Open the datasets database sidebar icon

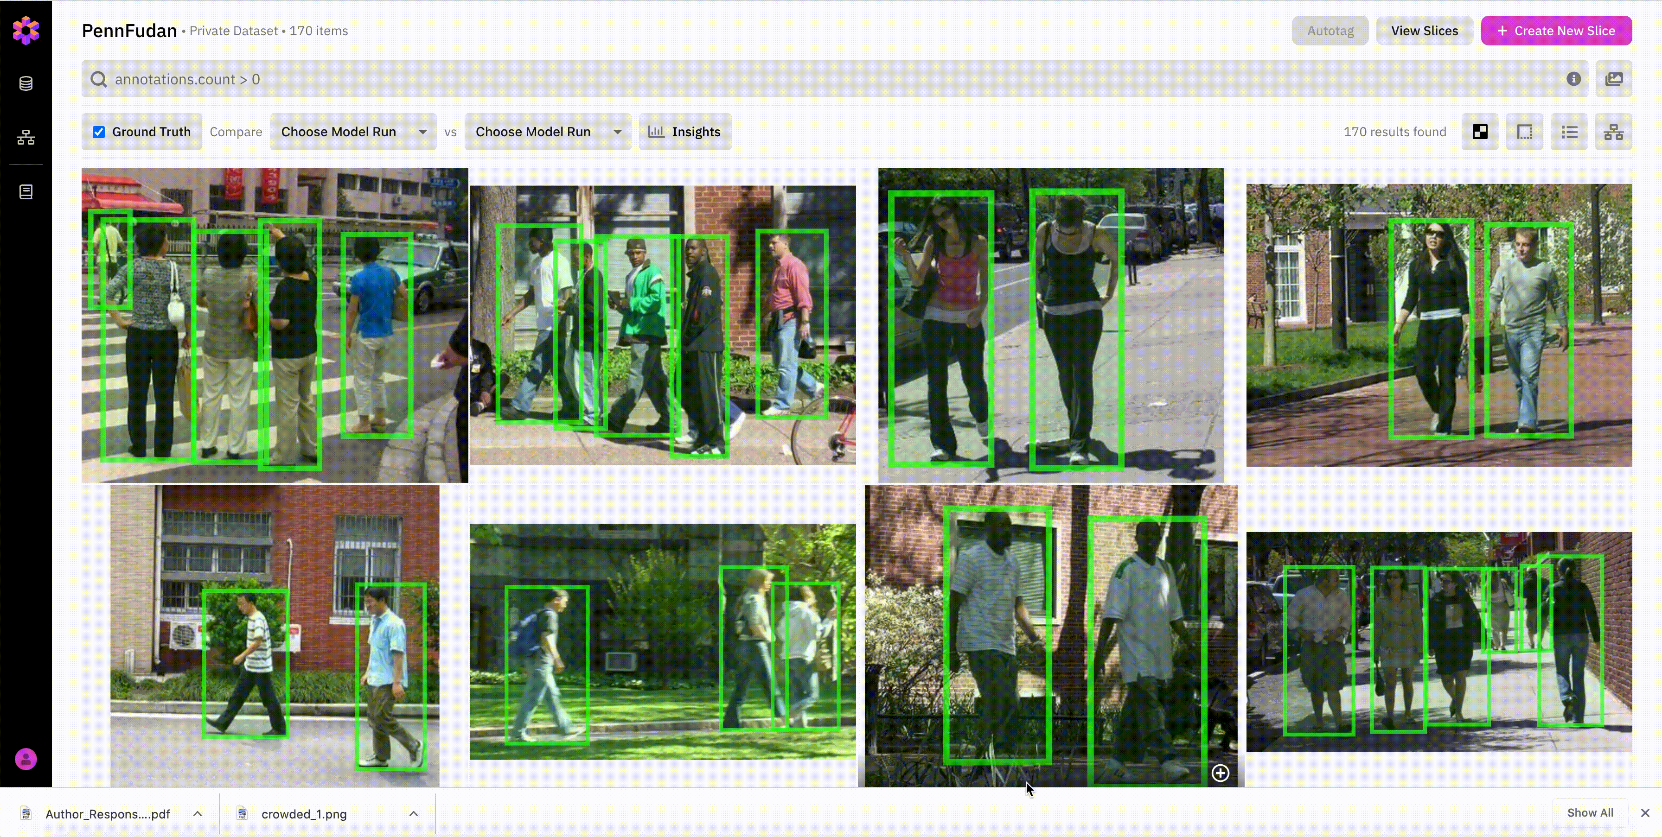coord(26,83)
